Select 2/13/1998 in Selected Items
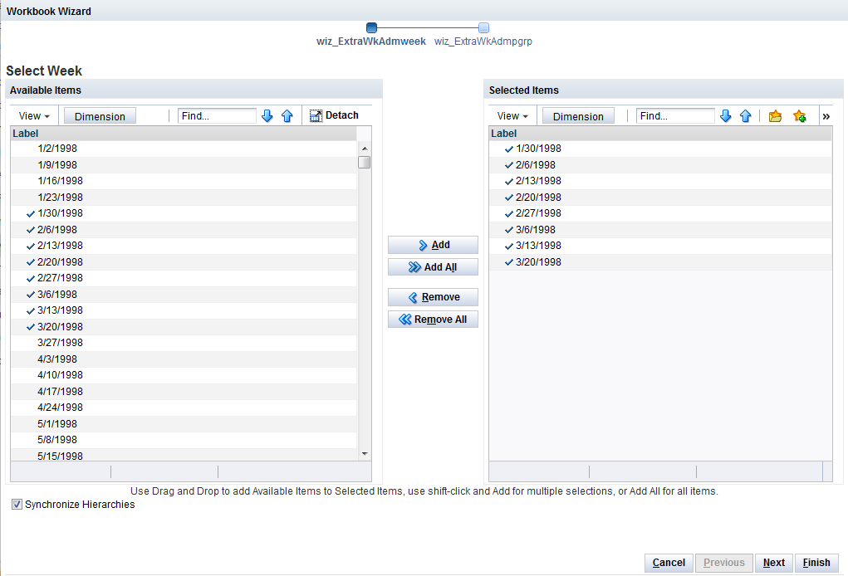This screenshot has width=848, height=576. click(660, 181)
